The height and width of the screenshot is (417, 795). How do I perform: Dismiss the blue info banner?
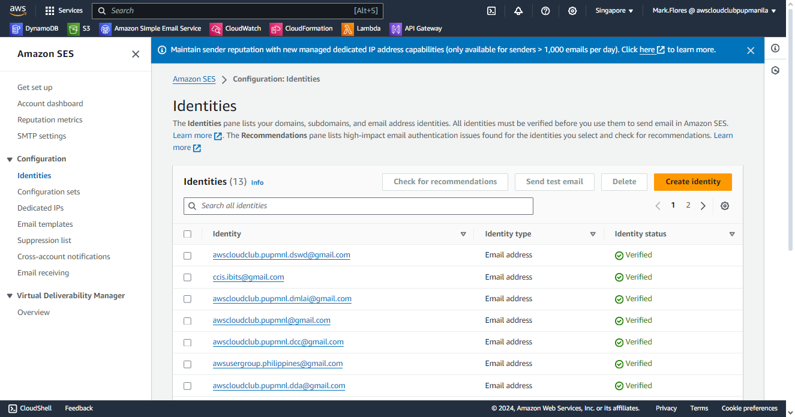click(751, 50)
